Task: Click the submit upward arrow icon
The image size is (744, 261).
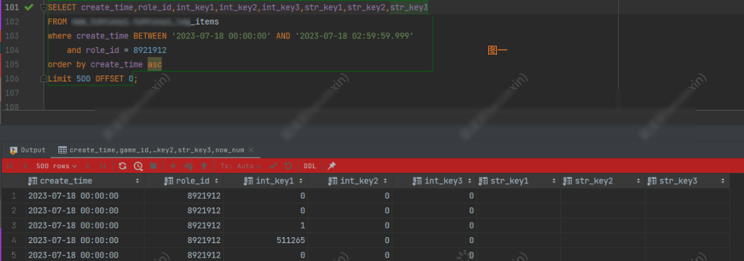Action: [x=204, y=166]
